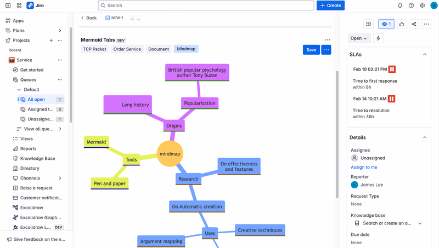The height and width of the screenshot is (248, 439).
Task: Click the pause icon next to Feb 14 10:21 AM
Action: pyautogui.click(x=391, y=99)
